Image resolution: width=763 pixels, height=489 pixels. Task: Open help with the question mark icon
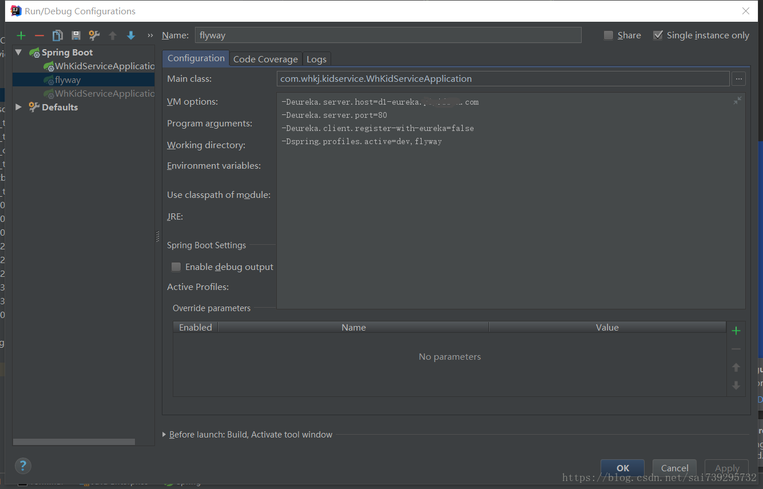(23, 465)
